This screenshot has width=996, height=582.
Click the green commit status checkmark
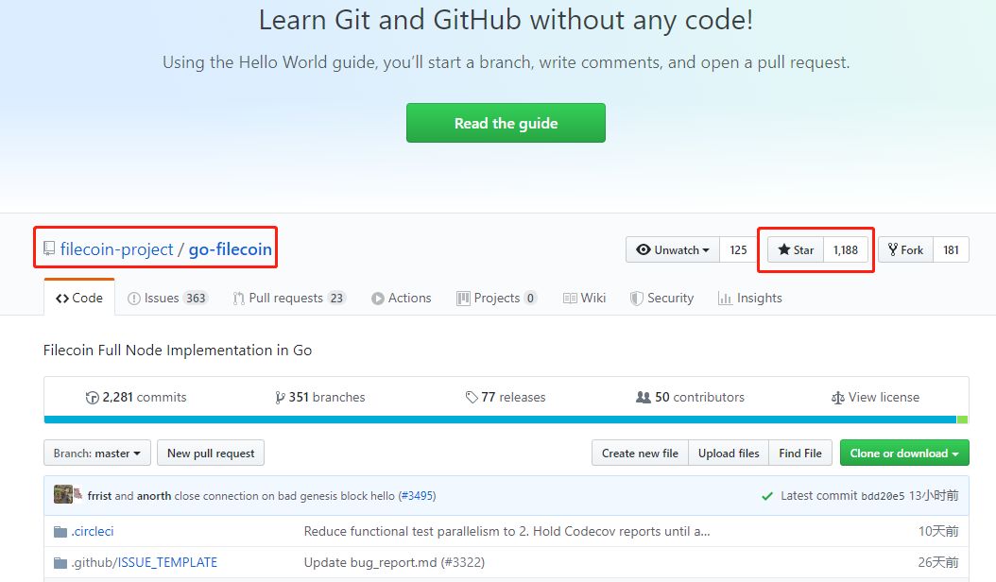[767, 496]
